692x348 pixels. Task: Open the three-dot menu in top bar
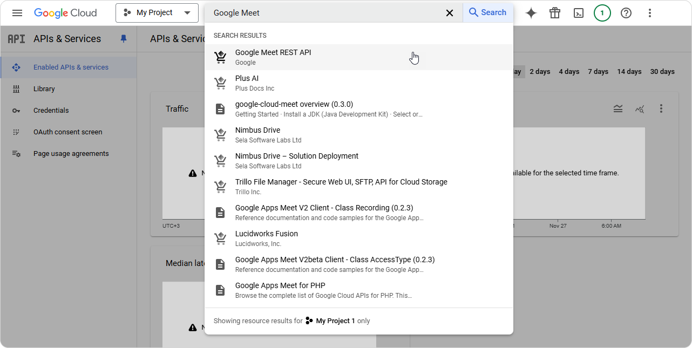pyautogui.click(x=650, y=13)
